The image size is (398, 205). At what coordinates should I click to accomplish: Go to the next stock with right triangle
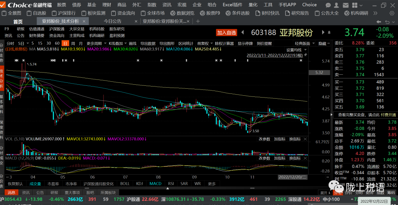[323, 32]
